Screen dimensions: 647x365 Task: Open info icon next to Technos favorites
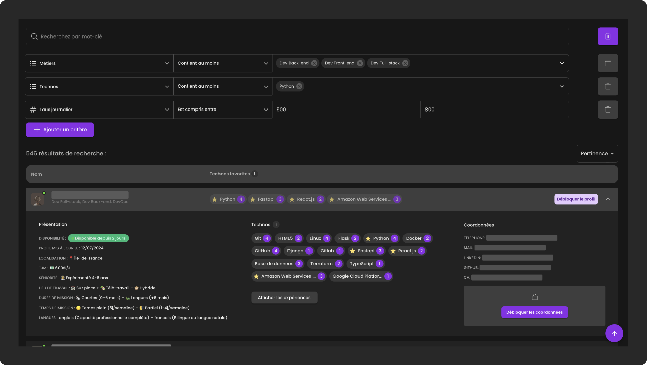point(255,174)
